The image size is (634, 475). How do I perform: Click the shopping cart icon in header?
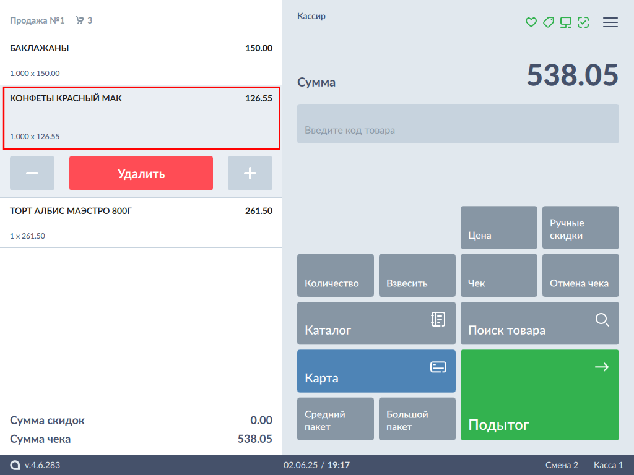coord(79,20)
